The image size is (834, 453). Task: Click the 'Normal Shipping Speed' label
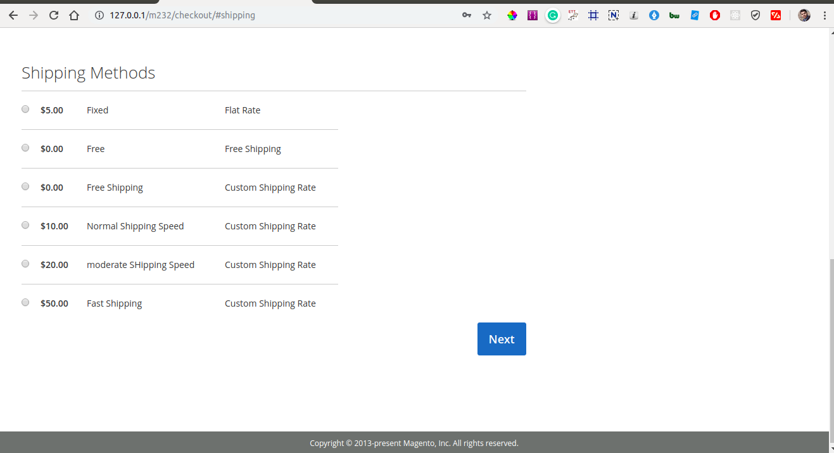(x=136, y=226)
